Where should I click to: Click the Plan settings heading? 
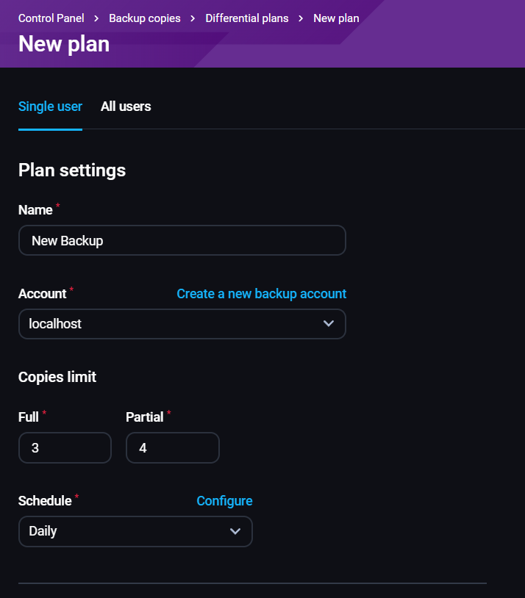72,170
